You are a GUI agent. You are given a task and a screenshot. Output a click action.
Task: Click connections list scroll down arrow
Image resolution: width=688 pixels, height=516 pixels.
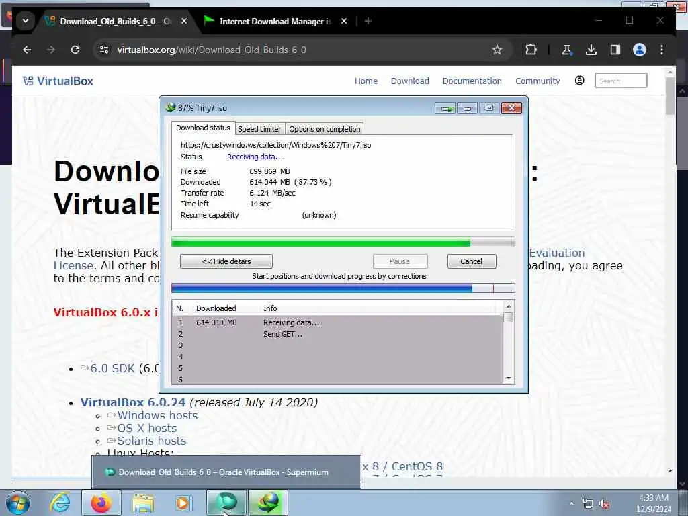click(509, 378)
